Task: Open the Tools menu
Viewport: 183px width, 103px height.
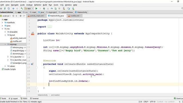Action: pyautogui.click(x=56, y=5)
